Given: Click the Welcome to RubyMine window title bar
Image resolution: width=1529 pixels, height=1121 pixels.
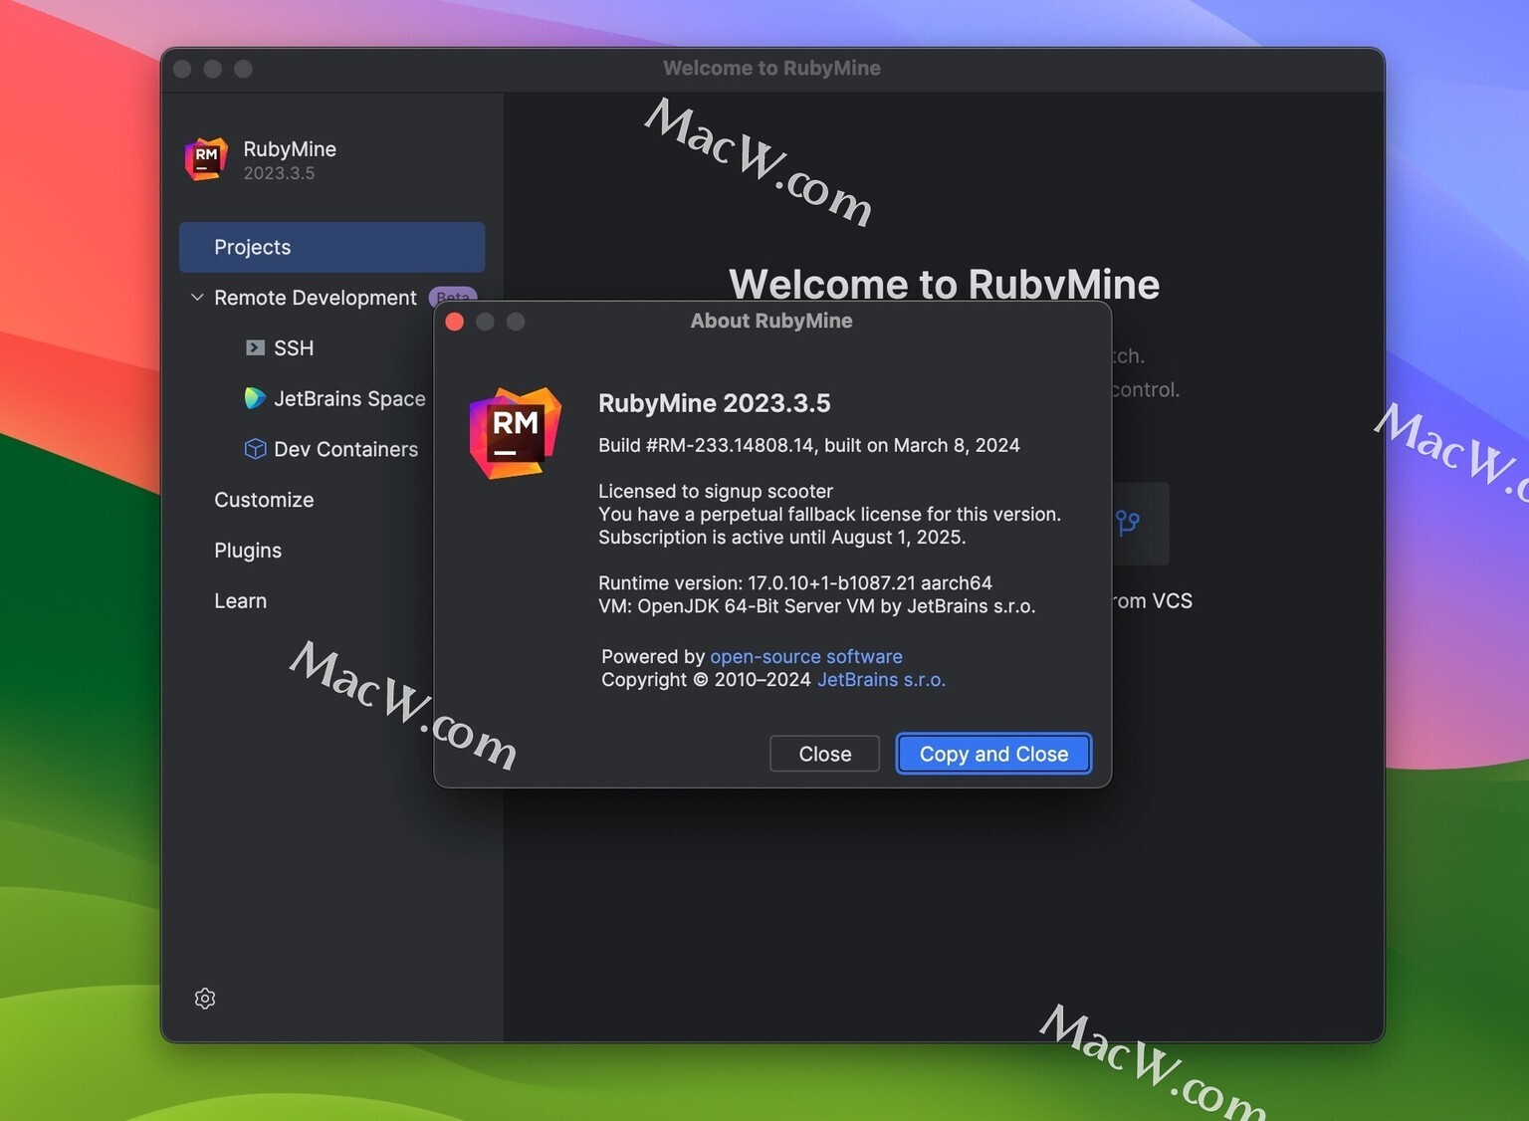Looking at the screenshot, I should (772, 69).
